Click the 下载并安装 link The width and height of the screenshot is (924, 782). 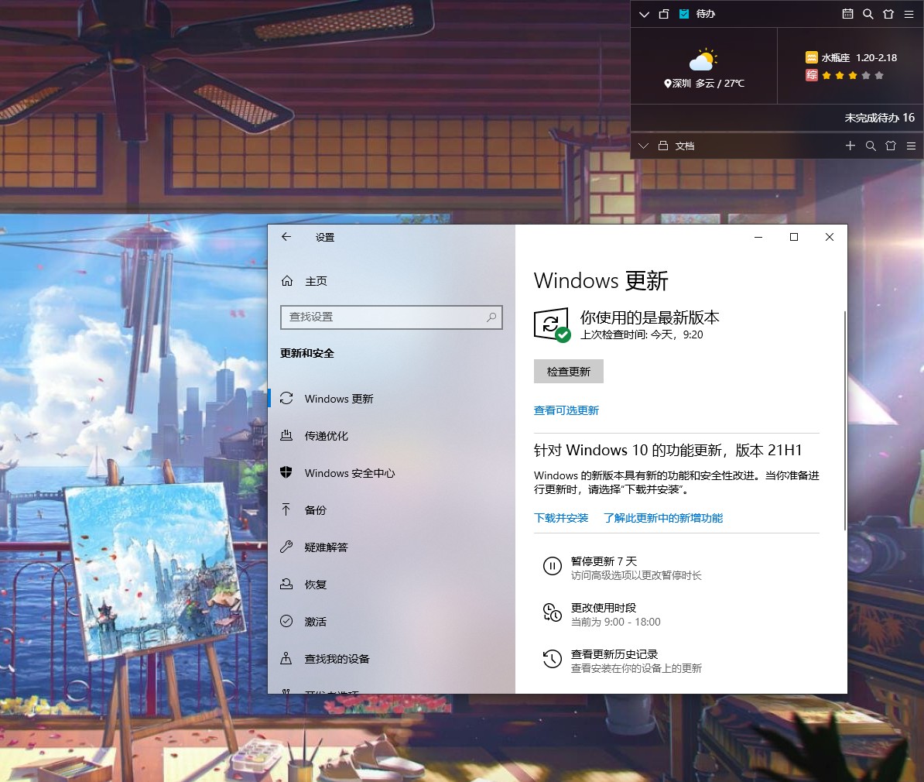point(561,518)
